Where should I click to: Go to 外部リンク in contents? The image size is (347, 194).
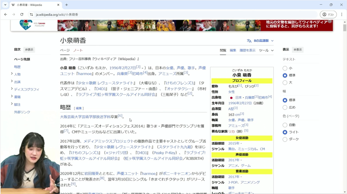pos(22,112)
